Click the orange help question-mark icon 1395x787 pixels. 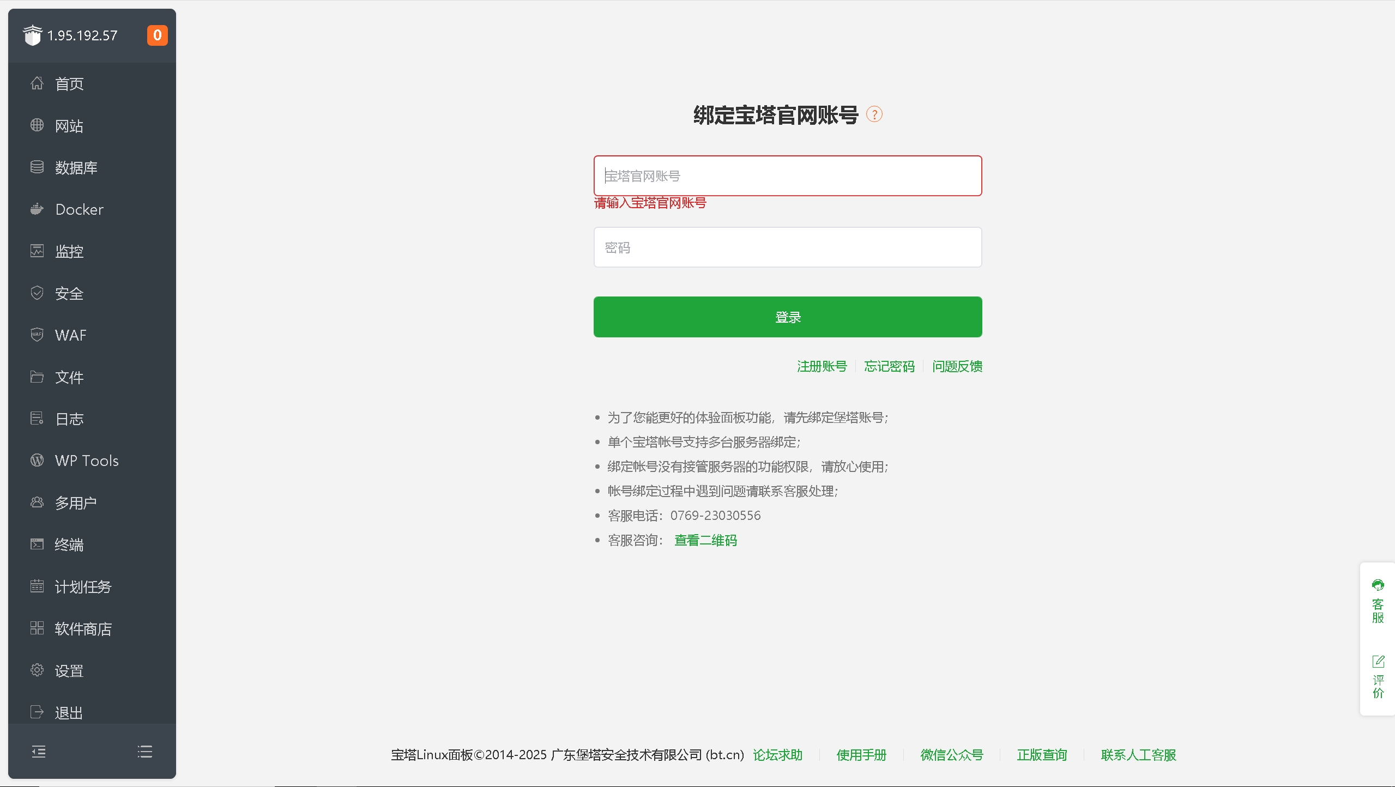pos(874,114)
